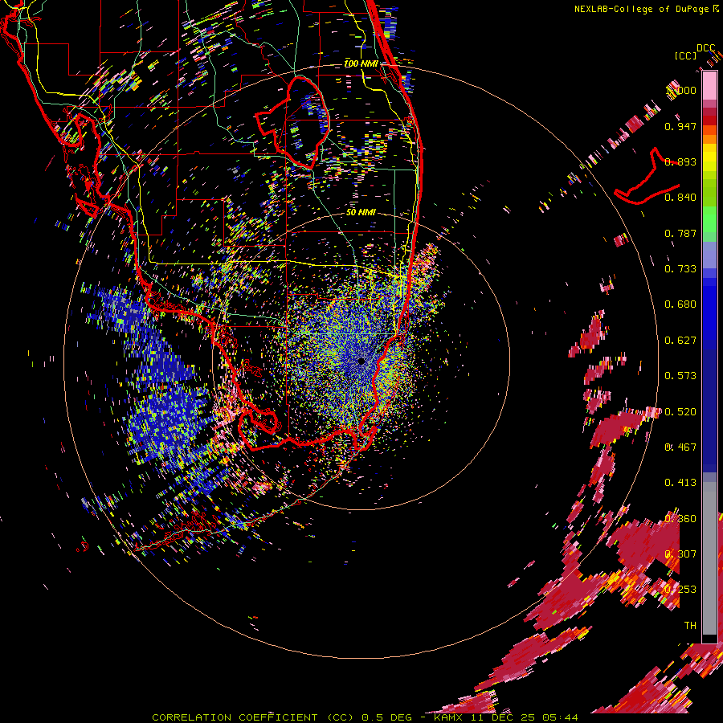
Task: Select the DCC label above the color scale
Action: coord(705,47)
